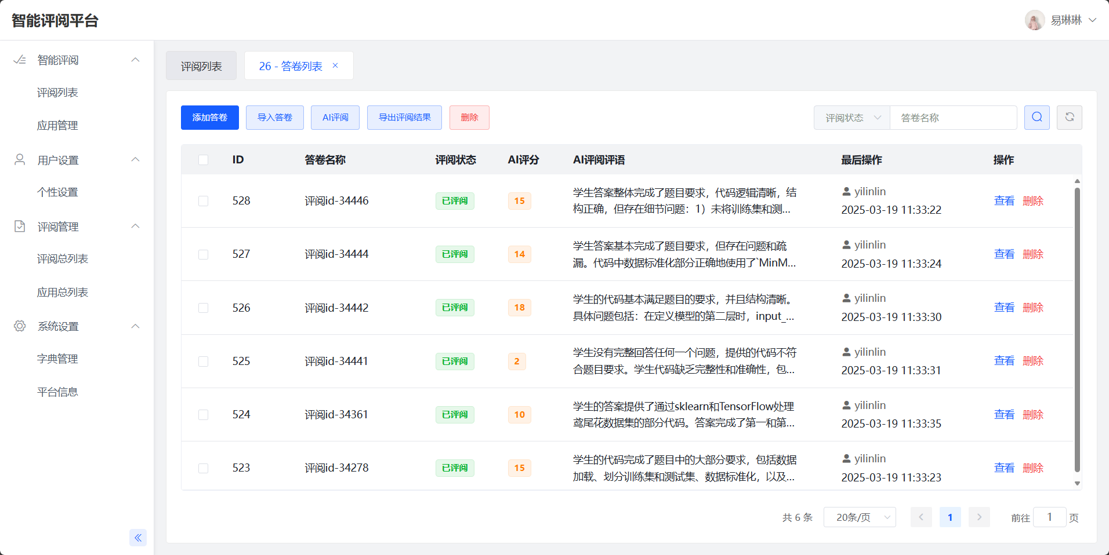The width and height of the screenshot is (1109, 555).
Task: Click the 智能评阅 sidebar icon
Action: pyautogui.click(x=20, y=60)
